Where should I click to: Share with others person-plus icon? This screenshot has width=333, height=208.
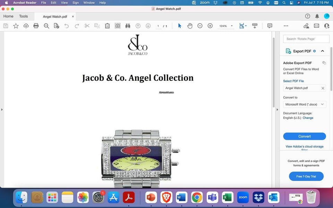coord(327,26)
